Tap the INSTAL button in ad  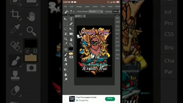coord(110,99)
